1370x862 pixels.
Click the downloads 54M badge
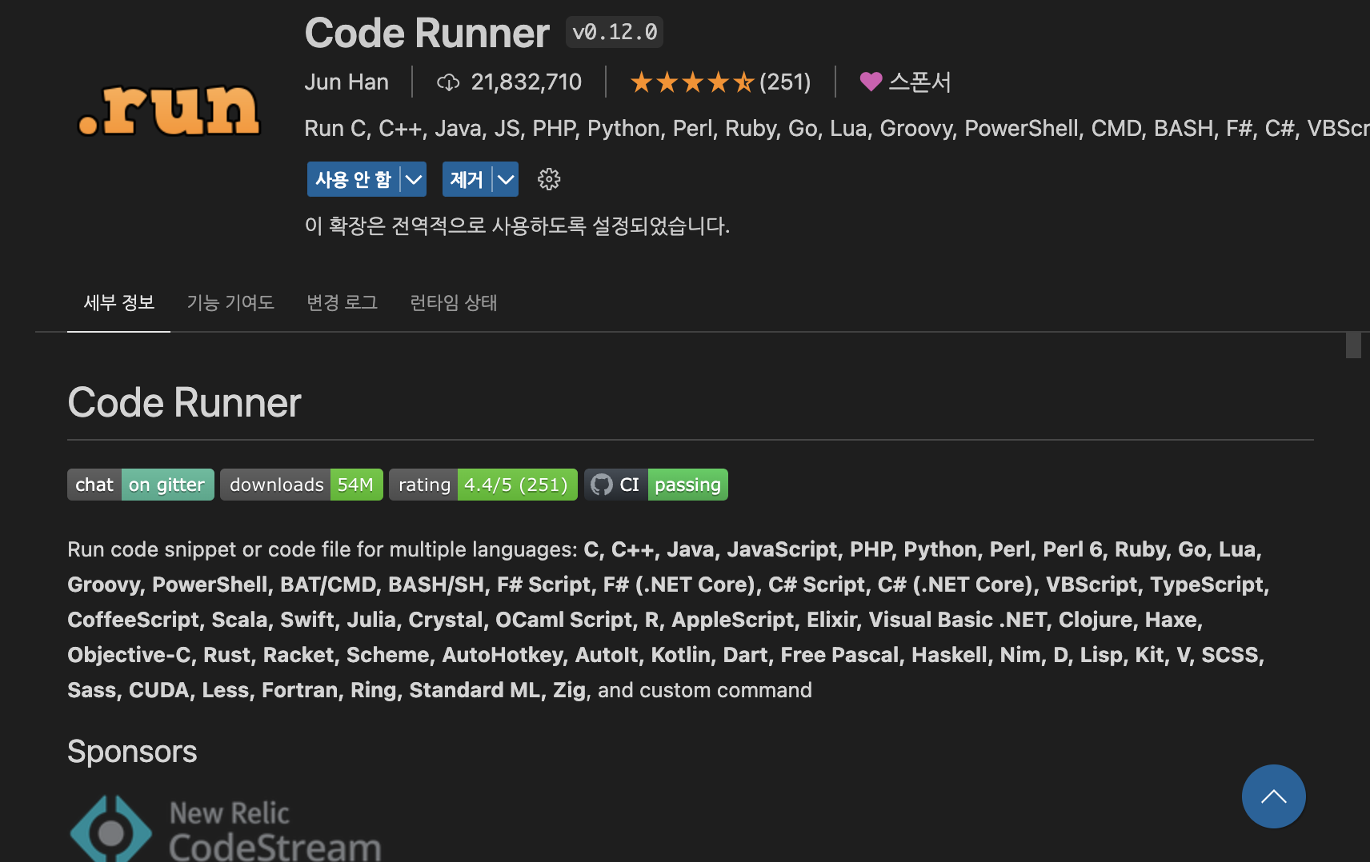click(302, 485)
